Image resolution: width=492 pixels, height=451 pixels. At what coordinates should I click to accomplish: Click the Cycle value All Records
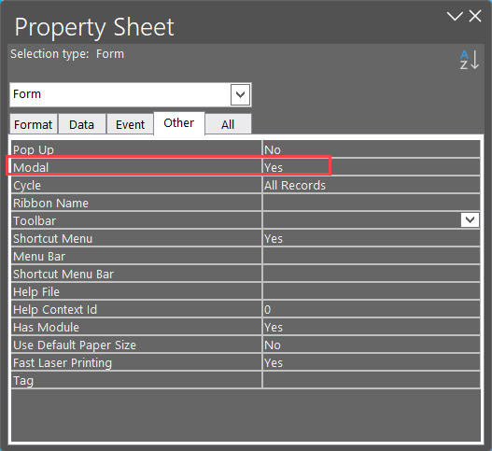click(x=372, y=185)
